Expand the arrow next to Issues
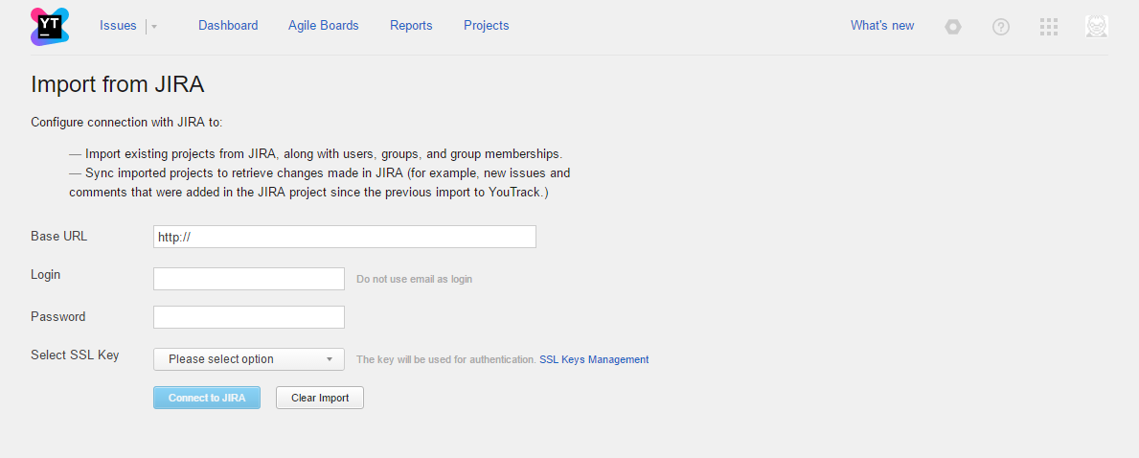 tap(154, 27)
